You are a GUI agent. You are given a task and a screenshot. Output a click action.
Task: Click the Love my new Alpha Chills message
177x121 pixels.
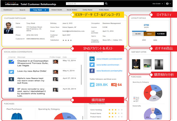[32, 71]
